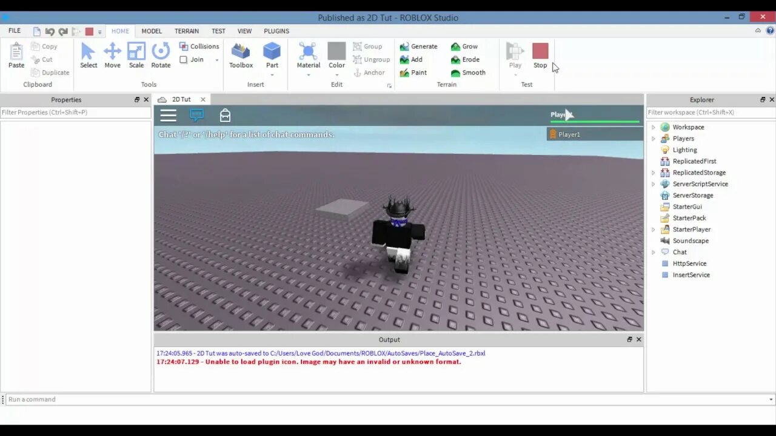
Task: Expand the Workspace tree node
Action: 653,127
